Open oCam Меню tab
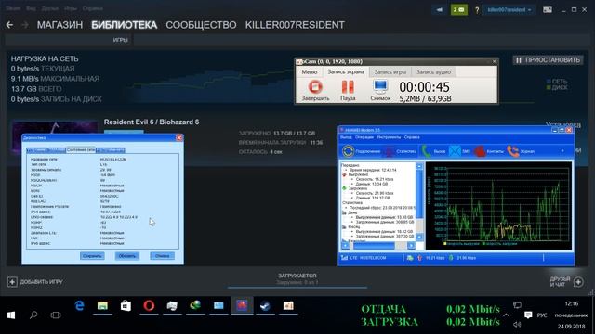Screen dimensions: 595x334 (310, 72)
